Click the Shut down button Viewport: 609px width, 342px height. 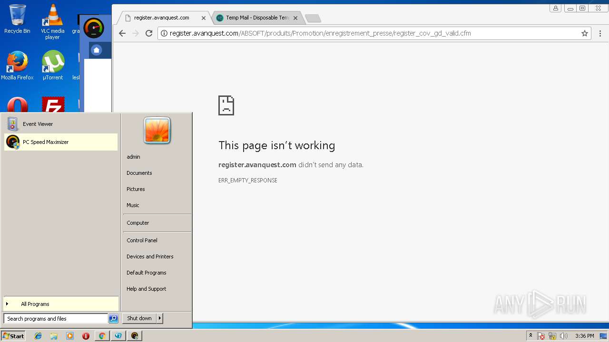[139, 318]
